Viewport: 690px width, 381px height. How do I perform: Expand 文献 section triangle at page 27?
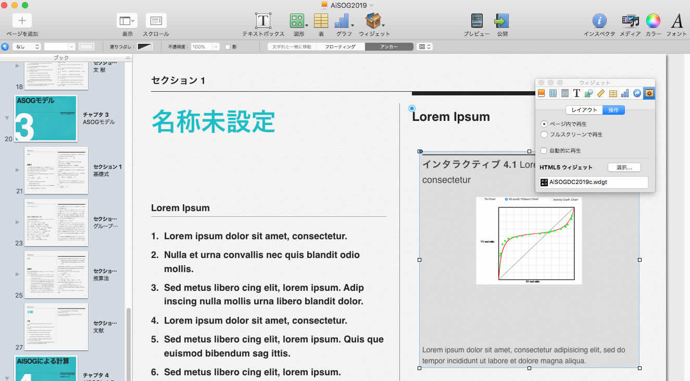point(17,326)
